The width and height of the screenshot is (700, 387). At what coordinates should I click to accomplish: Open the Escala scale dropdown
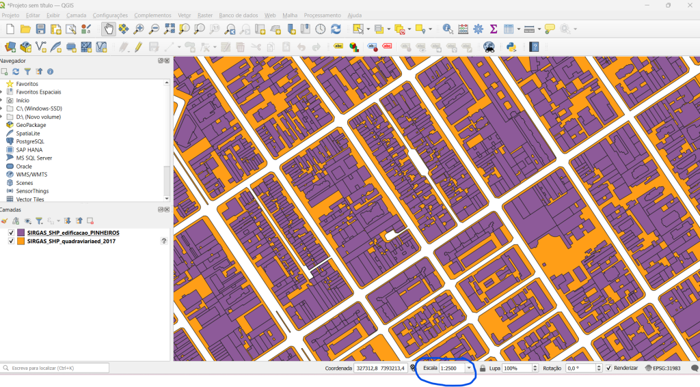pyautogui.click(x=469, y=368)
